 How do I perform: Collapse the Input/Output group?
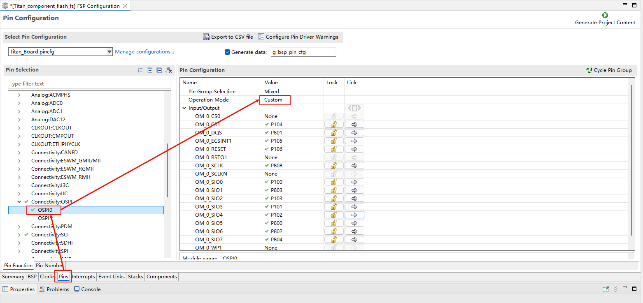(x=184, y=108)
